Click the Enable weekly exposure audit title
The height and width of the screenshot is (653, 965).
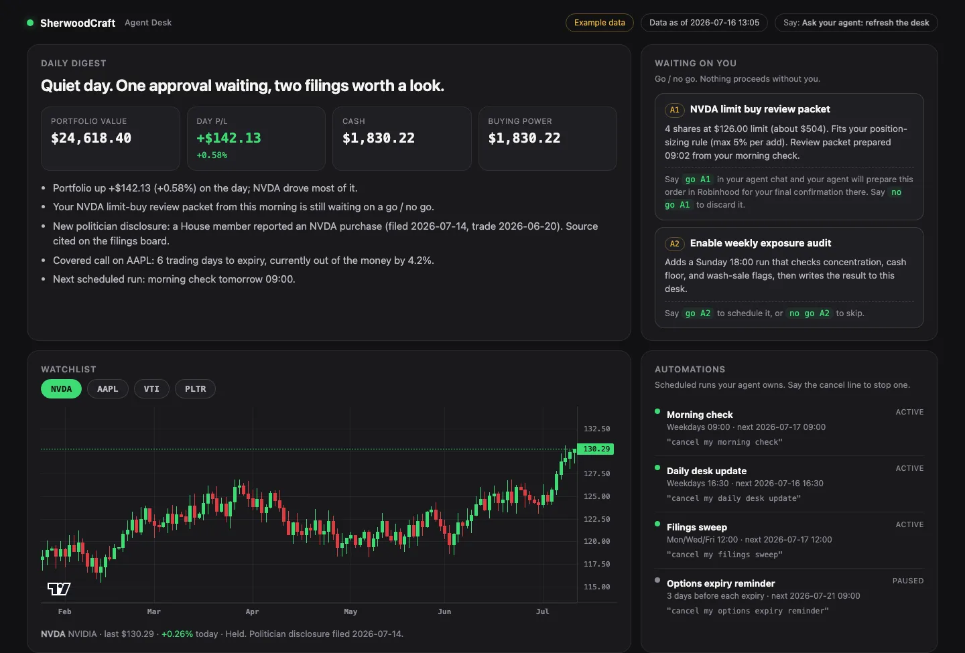[x=761, y=243]
